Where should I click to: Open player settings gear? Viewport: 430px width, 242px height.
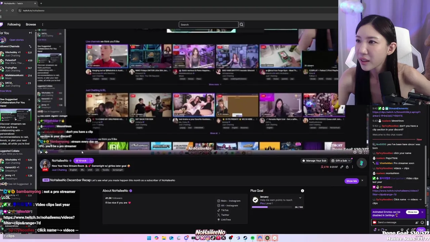click(x=355, y=152)
